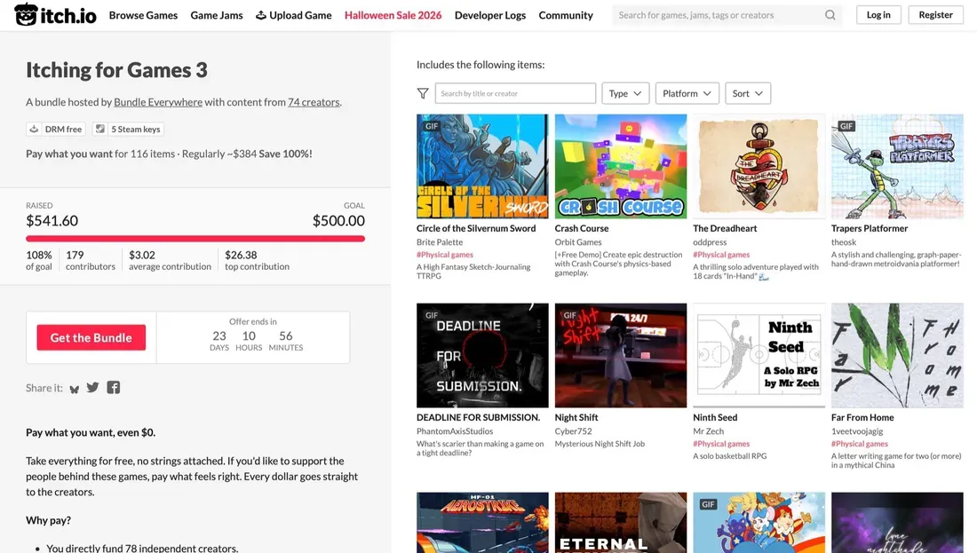
Task: Open creator Mr Zech
Action: (x=709, y=431)
